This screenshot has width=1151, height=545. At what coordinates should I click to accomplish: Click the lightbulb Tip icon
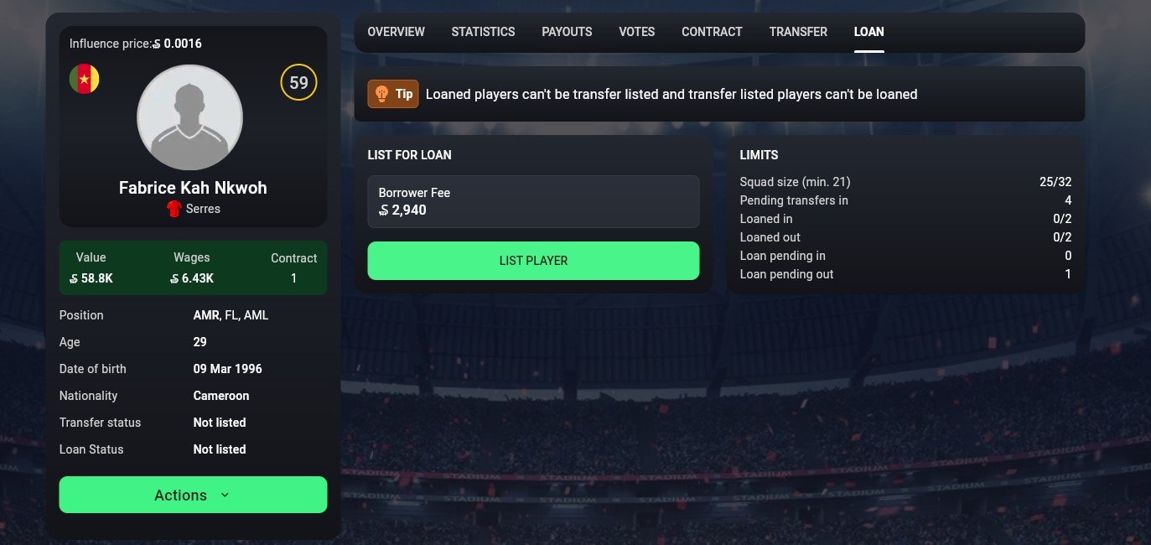(x=381, y=94)
